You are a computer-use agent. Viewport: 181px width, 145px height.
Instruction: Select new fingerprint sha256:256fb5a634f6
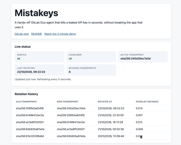(71, 115)
